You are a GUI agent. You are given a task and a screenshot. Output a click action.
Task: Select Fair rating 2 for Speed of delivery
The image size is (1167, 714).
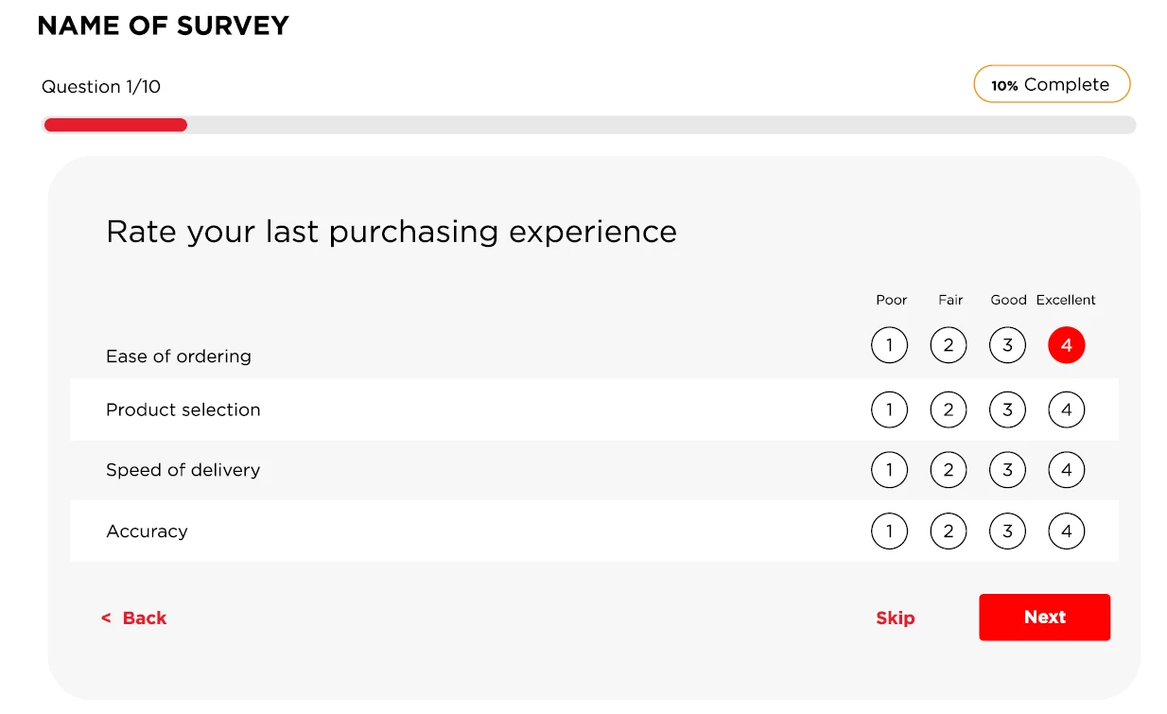tap(949, 470)
